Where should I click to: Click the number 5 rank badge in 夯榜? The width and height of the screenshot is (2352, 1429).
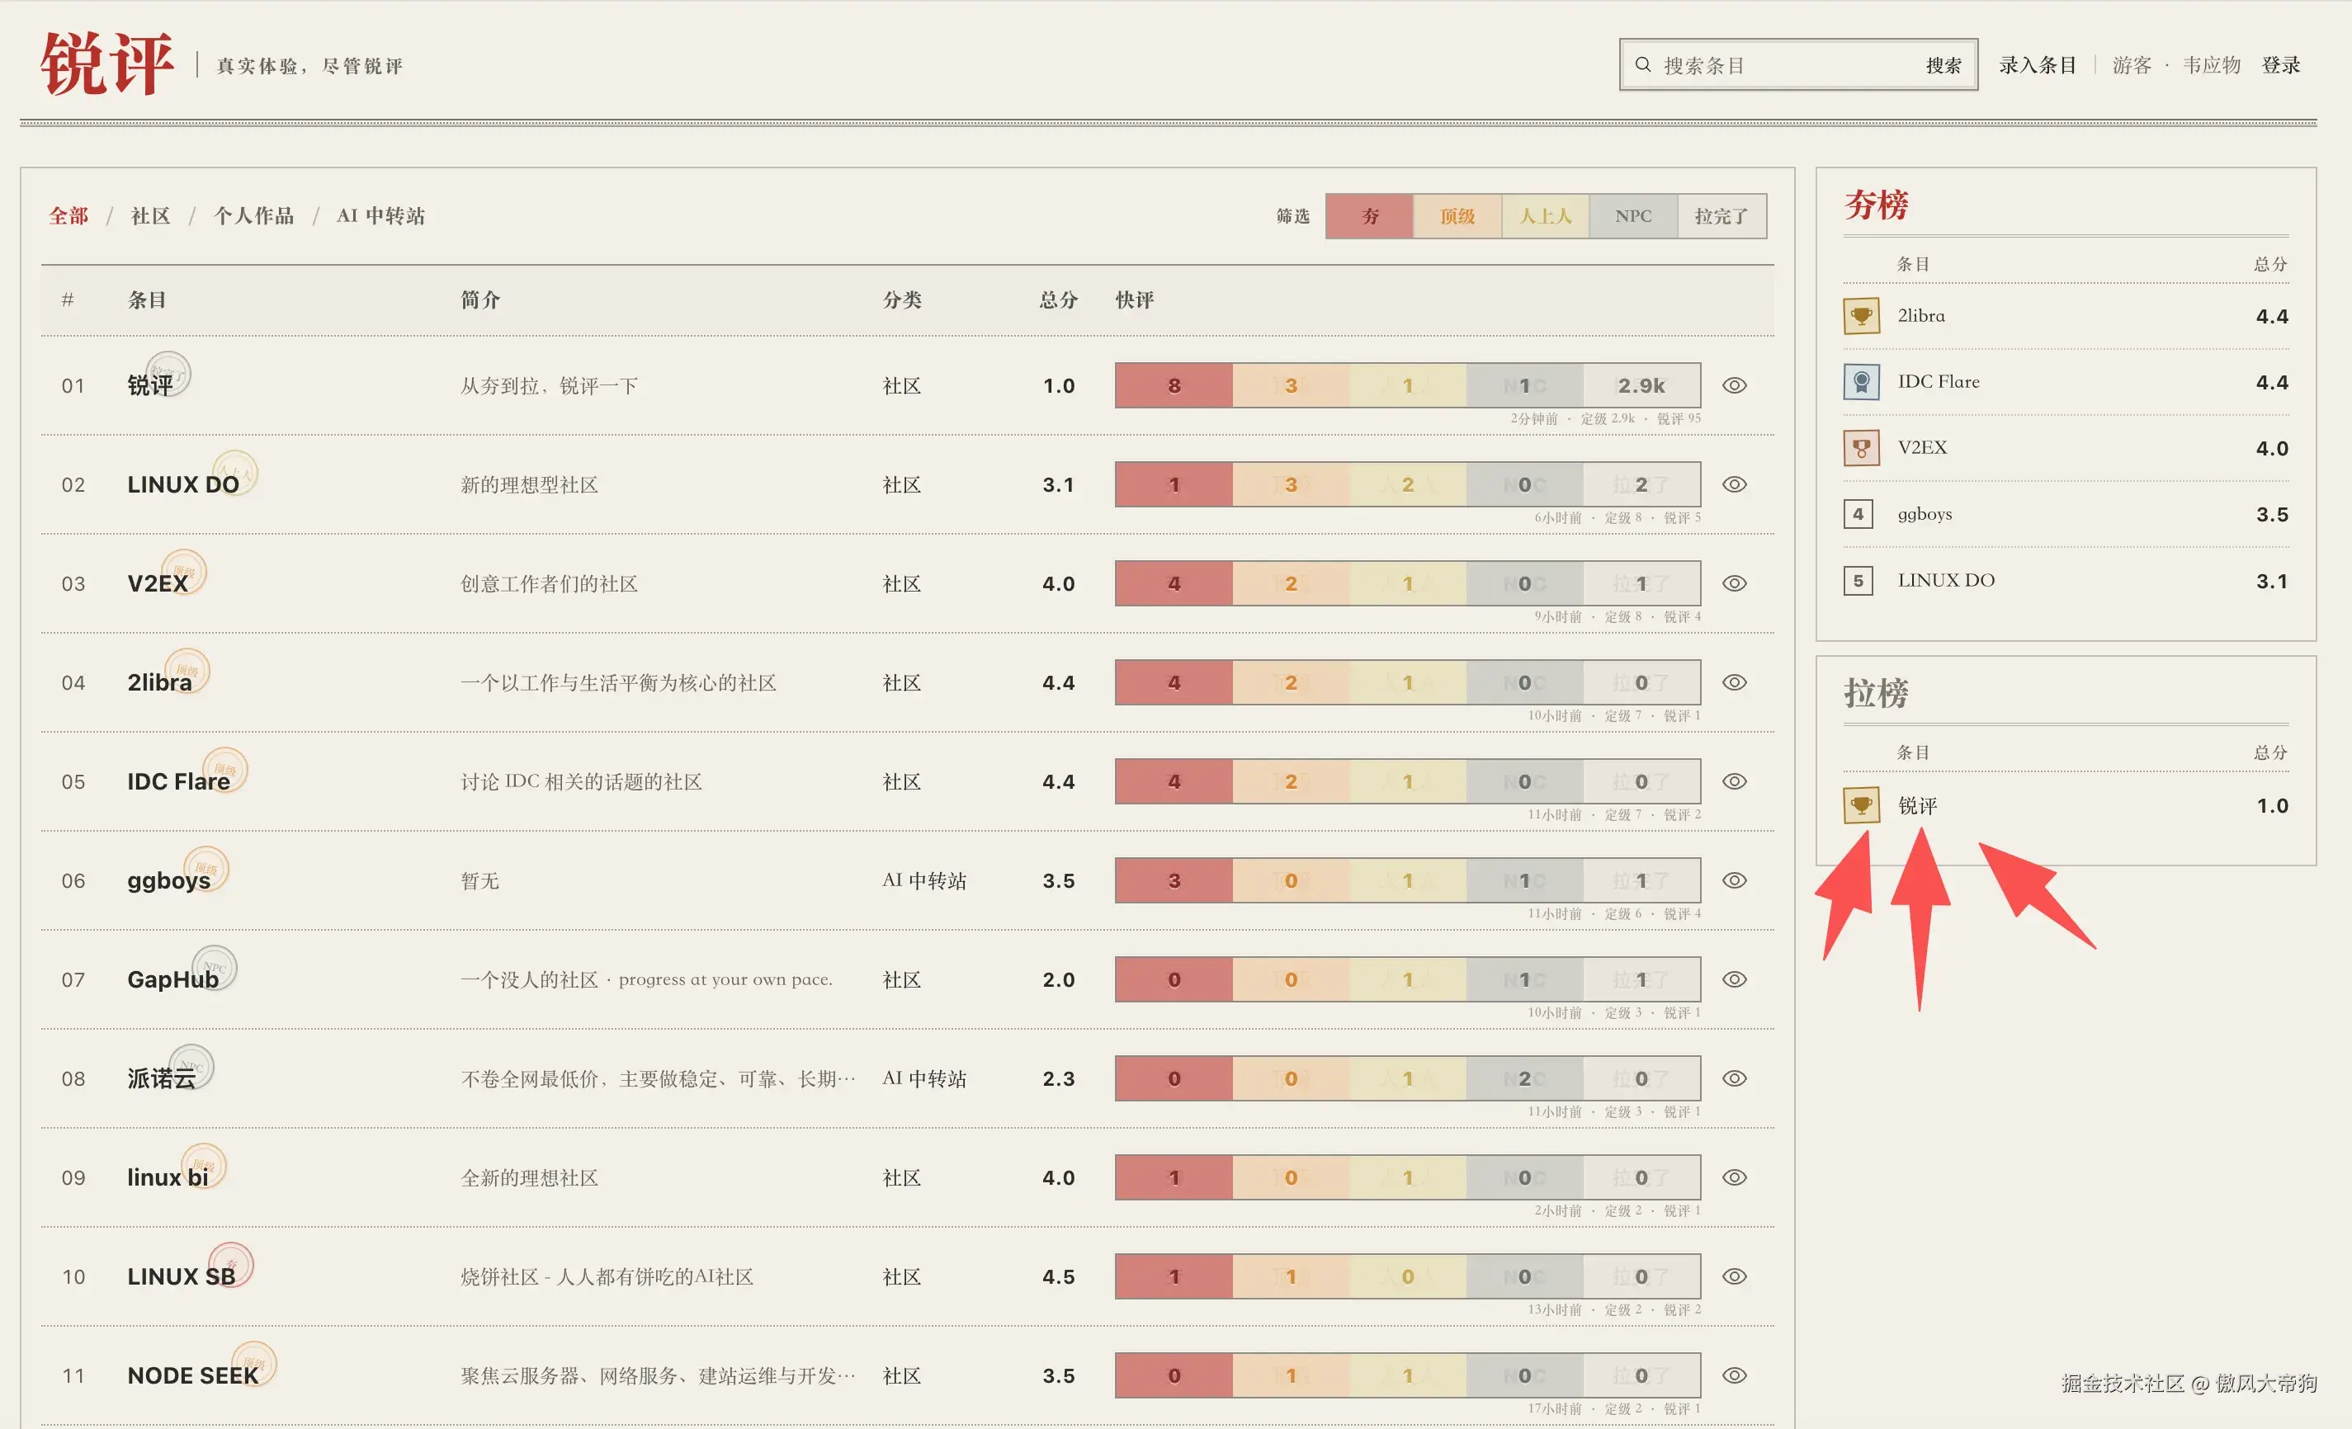(x=1858, y=580)
